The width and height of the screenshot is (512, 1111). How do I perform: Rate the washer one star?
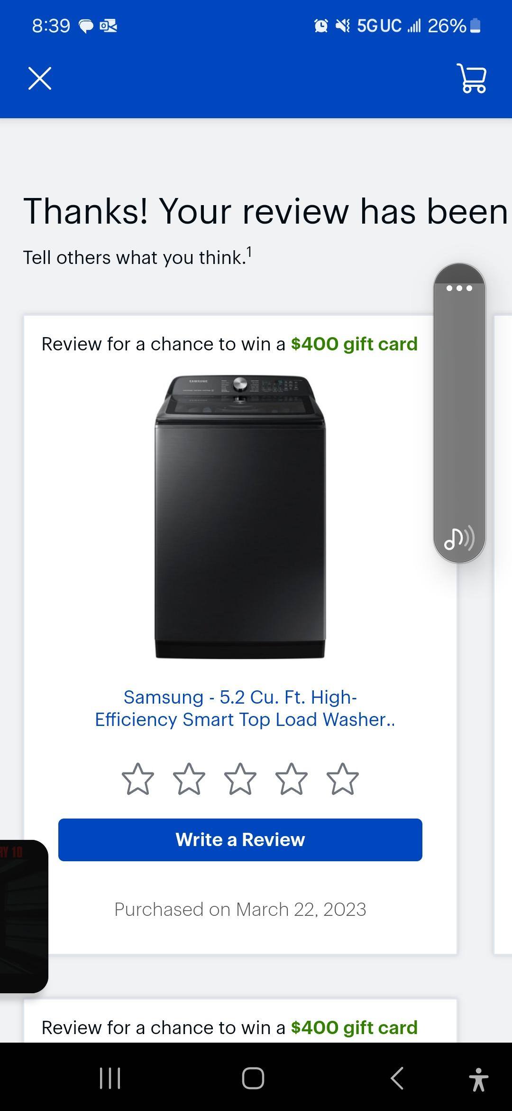[x=138, y=779]
